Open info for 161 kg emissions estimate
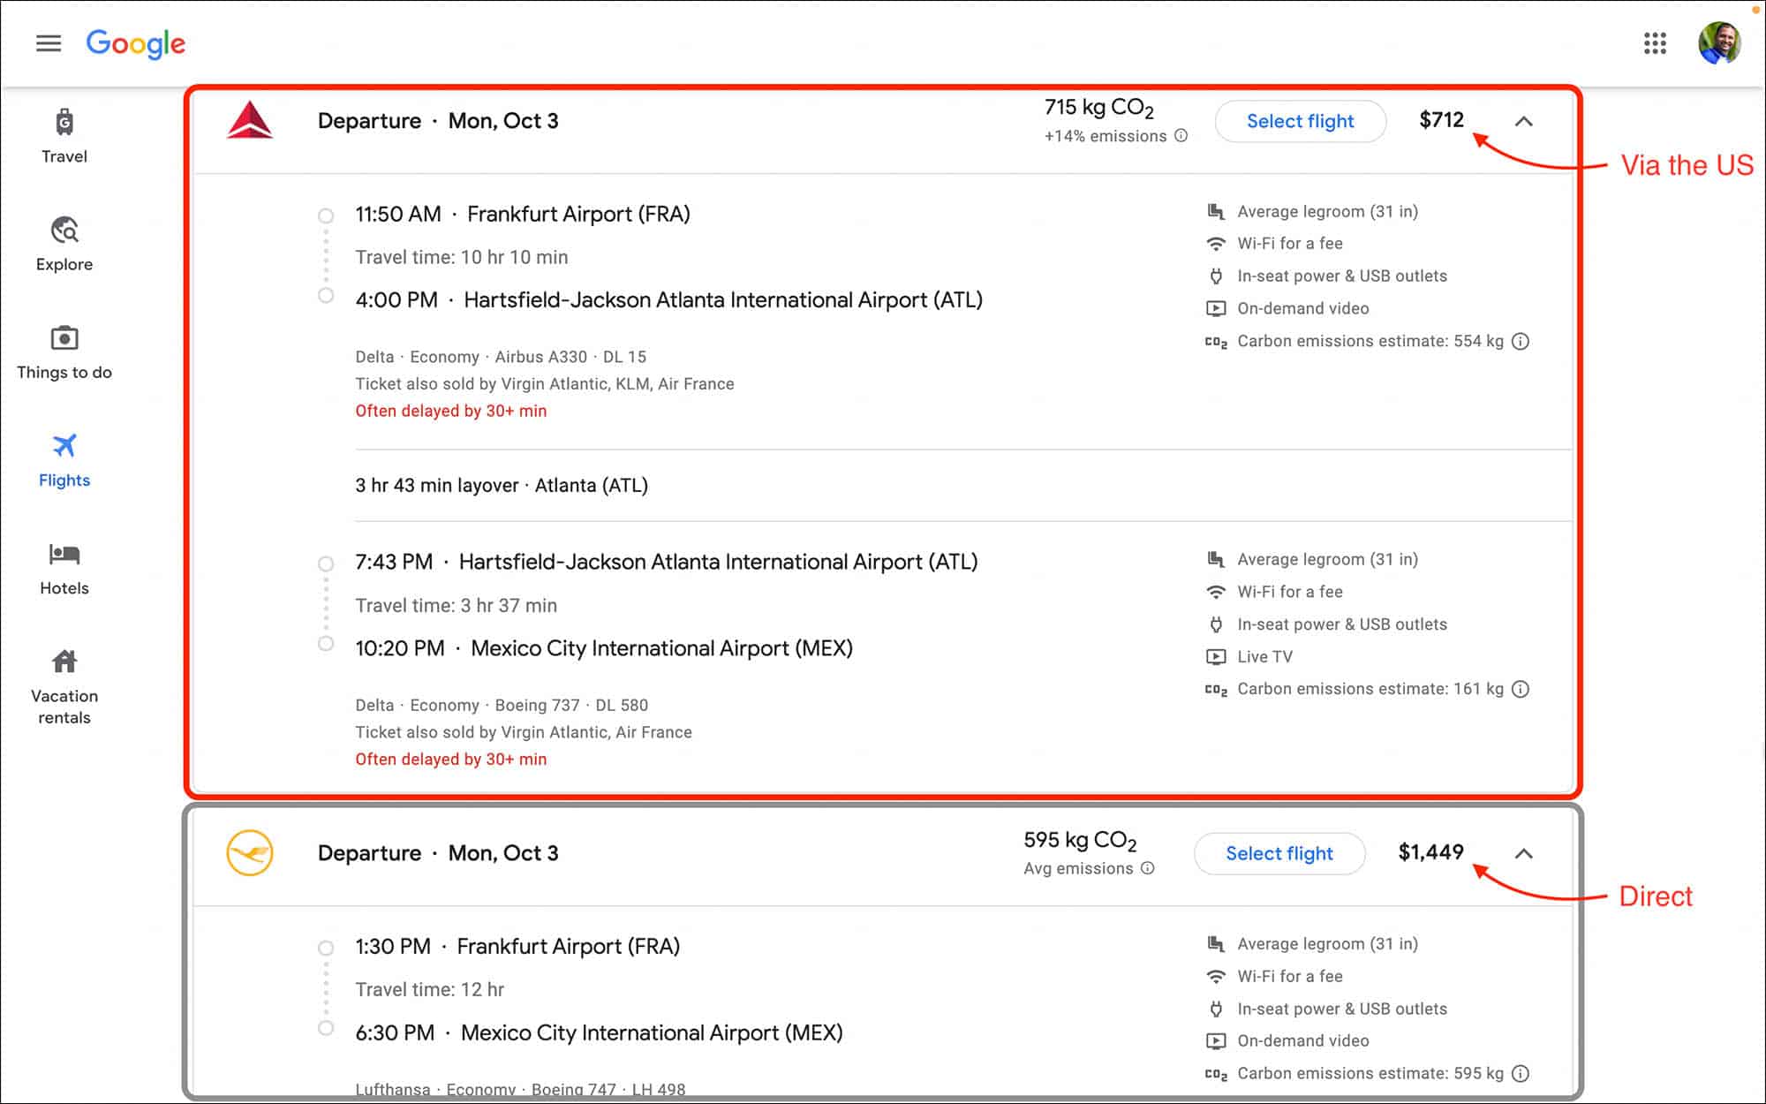Image resolution: width=1766 pixels, height=1104 pixels. pyautogui.click(x=1520, y=689)
